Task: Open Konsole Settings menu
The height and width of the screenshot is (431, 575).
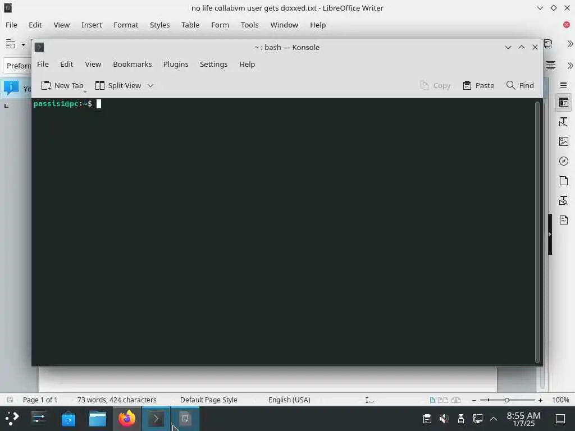Action: [x=213, y=64]
